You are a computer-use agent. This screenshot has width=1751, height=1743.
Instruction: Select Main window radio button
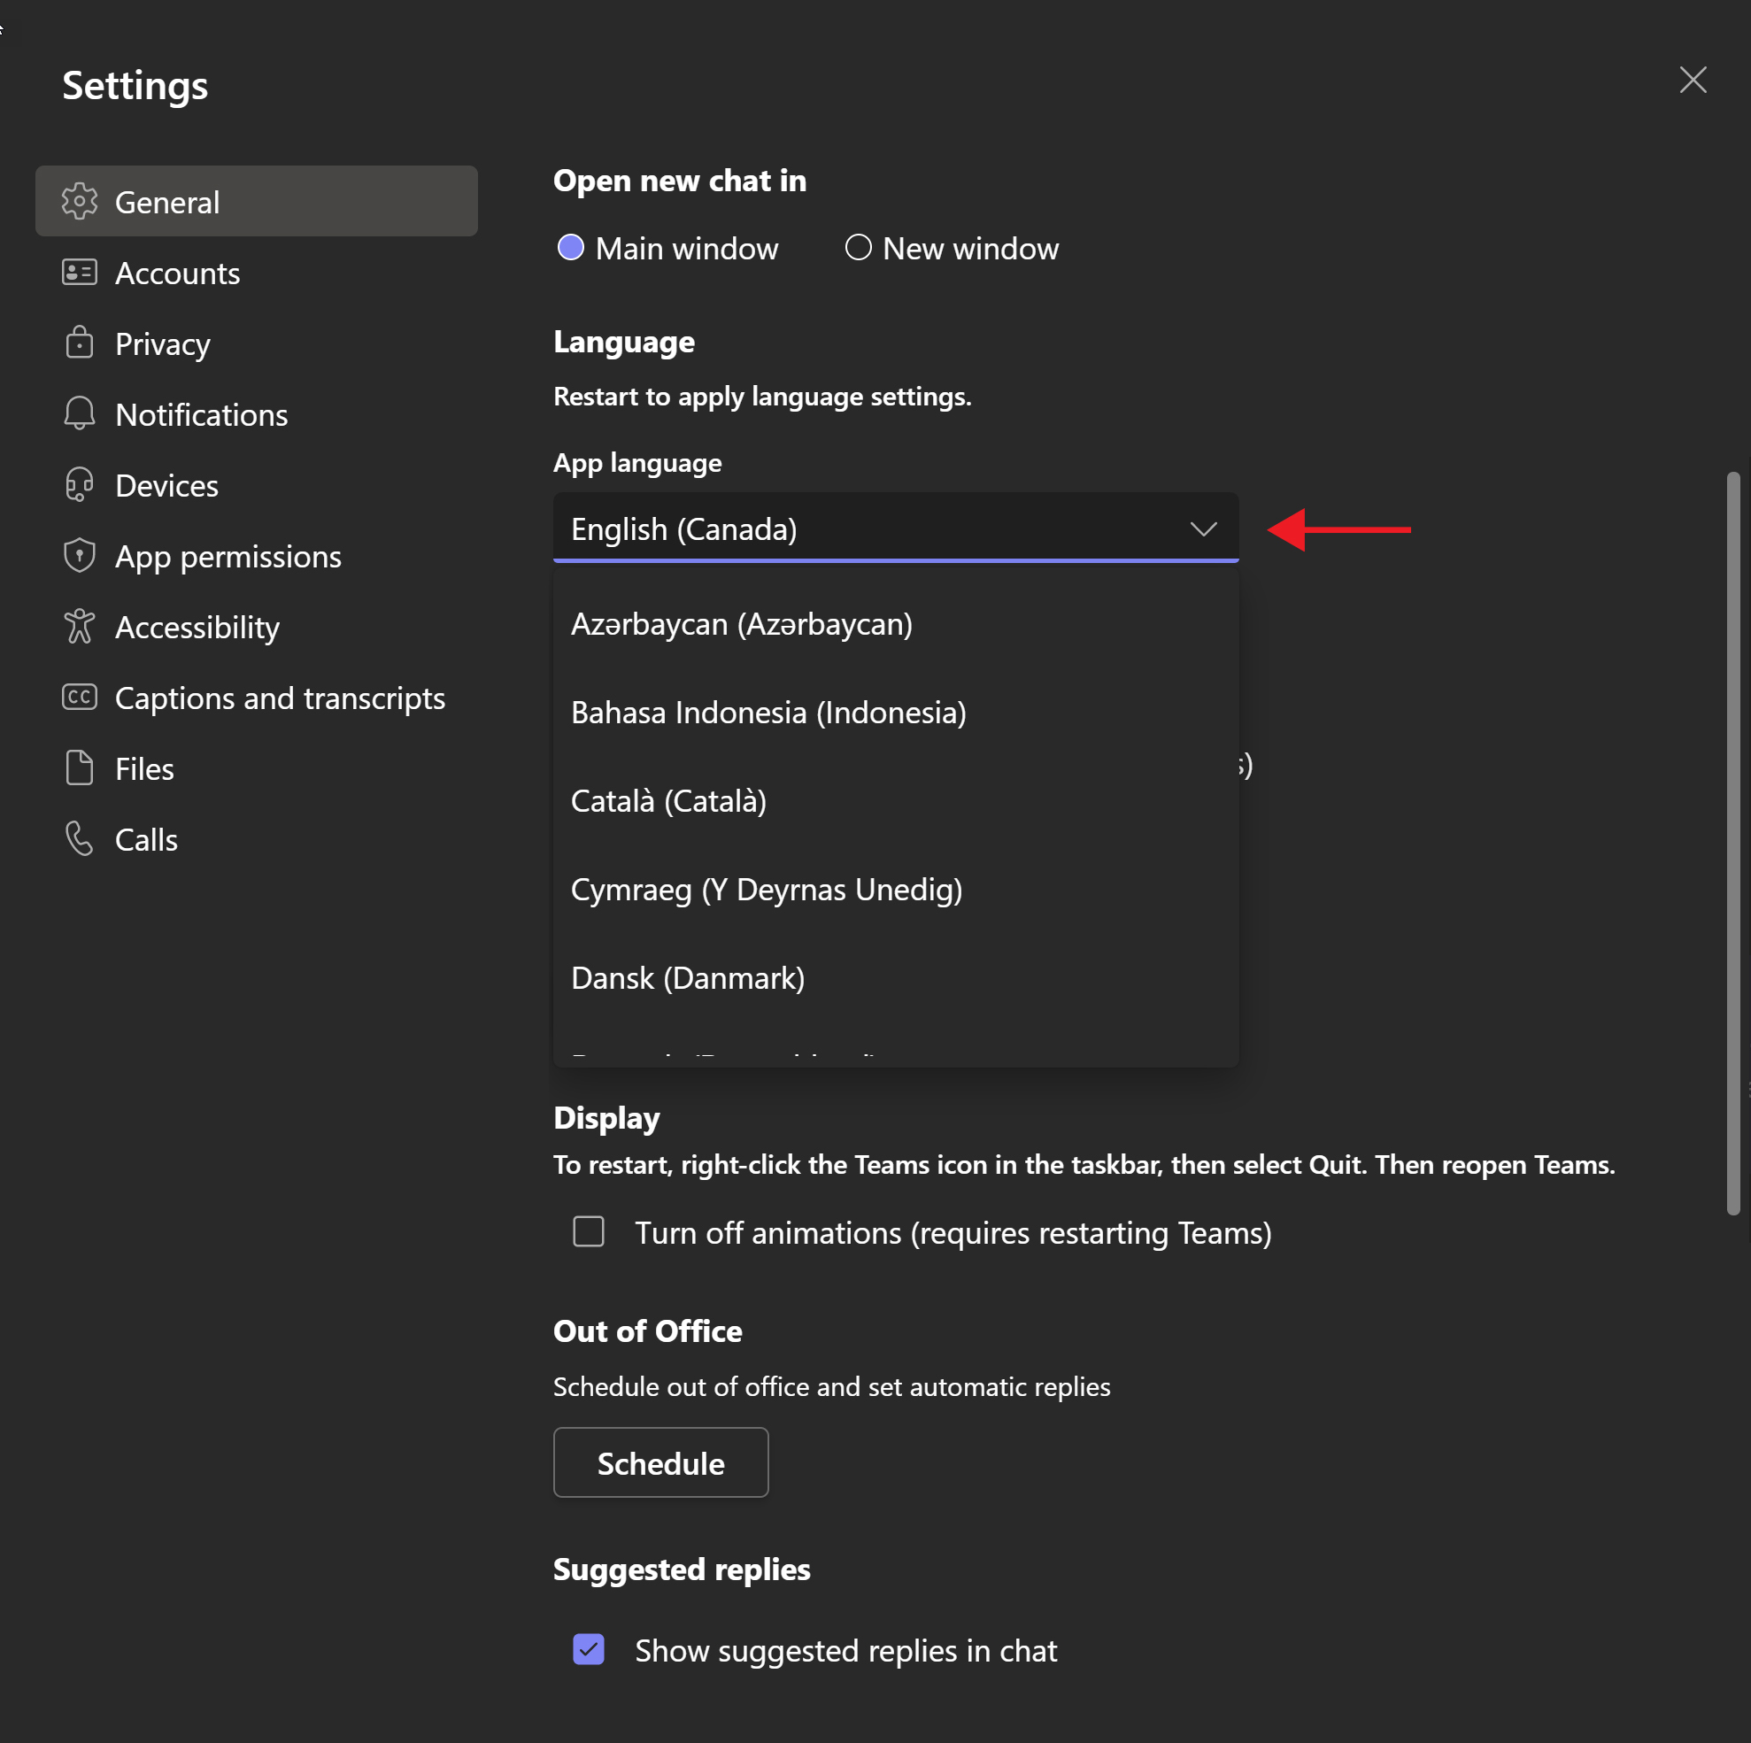point(570,246)
